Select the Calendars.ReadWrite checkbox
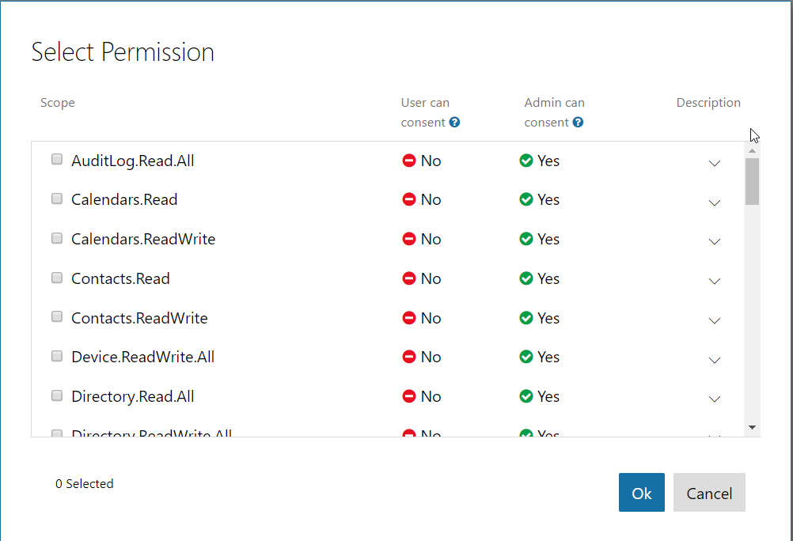 pos(56,238)
